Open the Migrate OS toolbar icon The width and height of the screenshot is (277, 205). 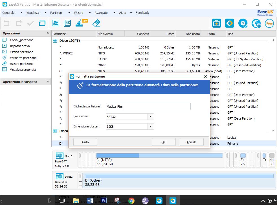coord(56,23)
